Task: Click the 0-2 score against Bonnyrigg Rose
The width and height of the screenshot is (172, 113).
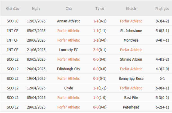Action: click(96, 78)
